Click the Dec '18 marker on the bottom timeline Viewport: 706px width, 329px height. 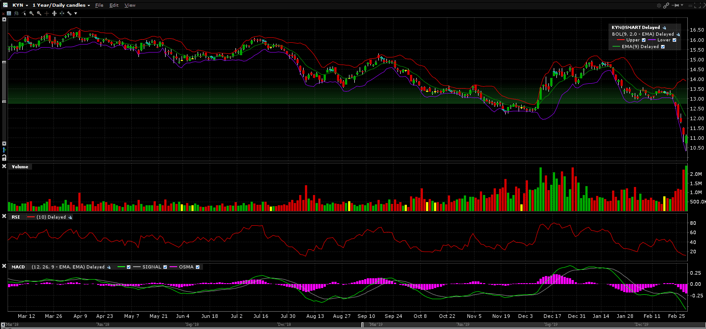pyautogui.click(x=284, y=325)
